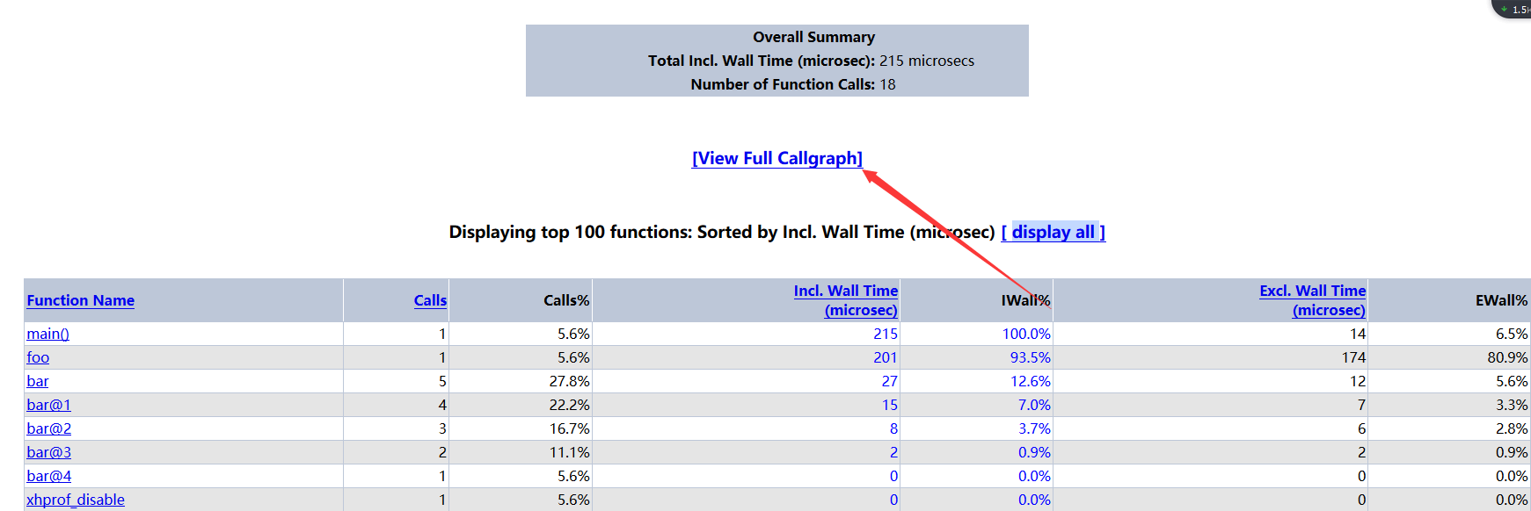1531x511 pixels.
Task: Open the bar function link
Action: pyautogui.click(x=38, y=381)
